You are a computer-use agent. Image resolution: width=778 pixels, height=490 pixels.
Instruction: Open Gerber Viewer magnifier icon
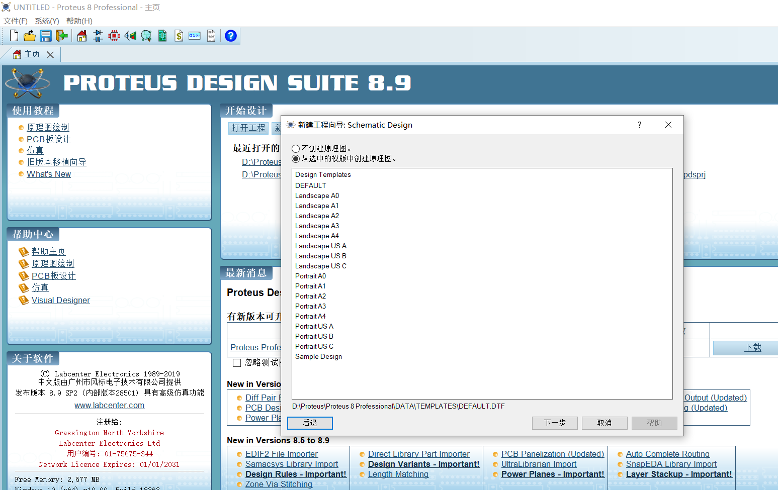(146, 36)
